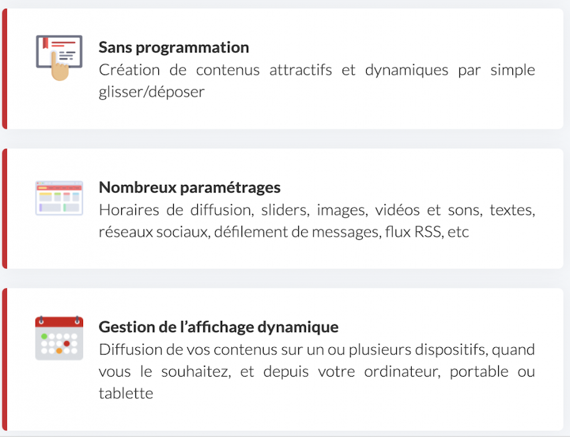Click the dashboard layout icon for Nombreux paramétrages

click(x=59, y=198)
